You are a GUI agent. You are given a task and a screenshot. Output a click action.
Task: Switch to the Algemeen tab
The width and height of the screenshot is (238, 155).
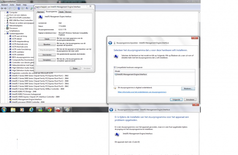40,12
